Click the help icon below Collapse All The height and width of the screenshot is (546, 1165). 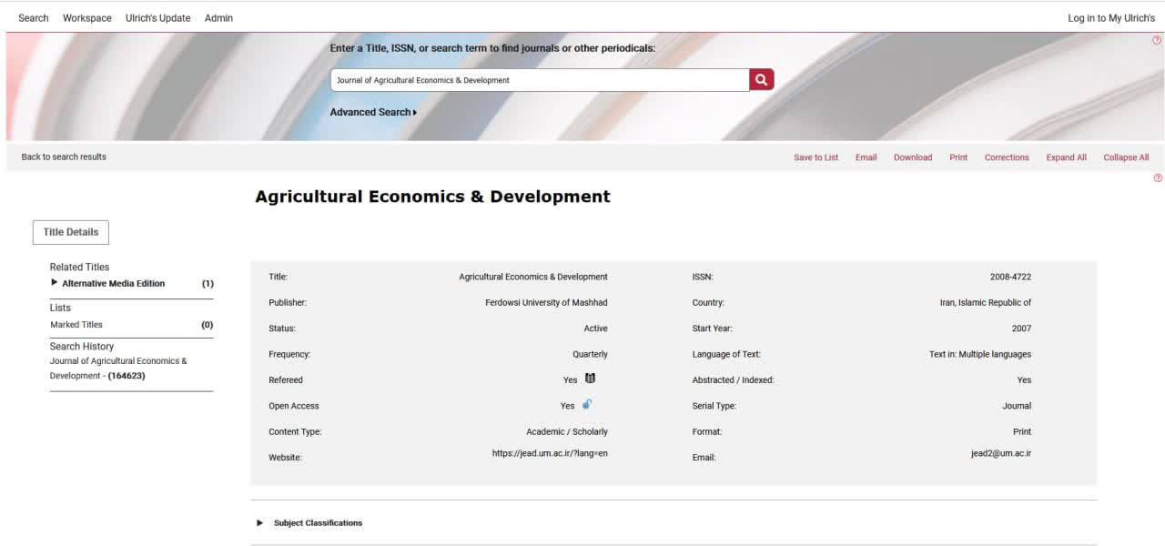tap(1158, 178)
